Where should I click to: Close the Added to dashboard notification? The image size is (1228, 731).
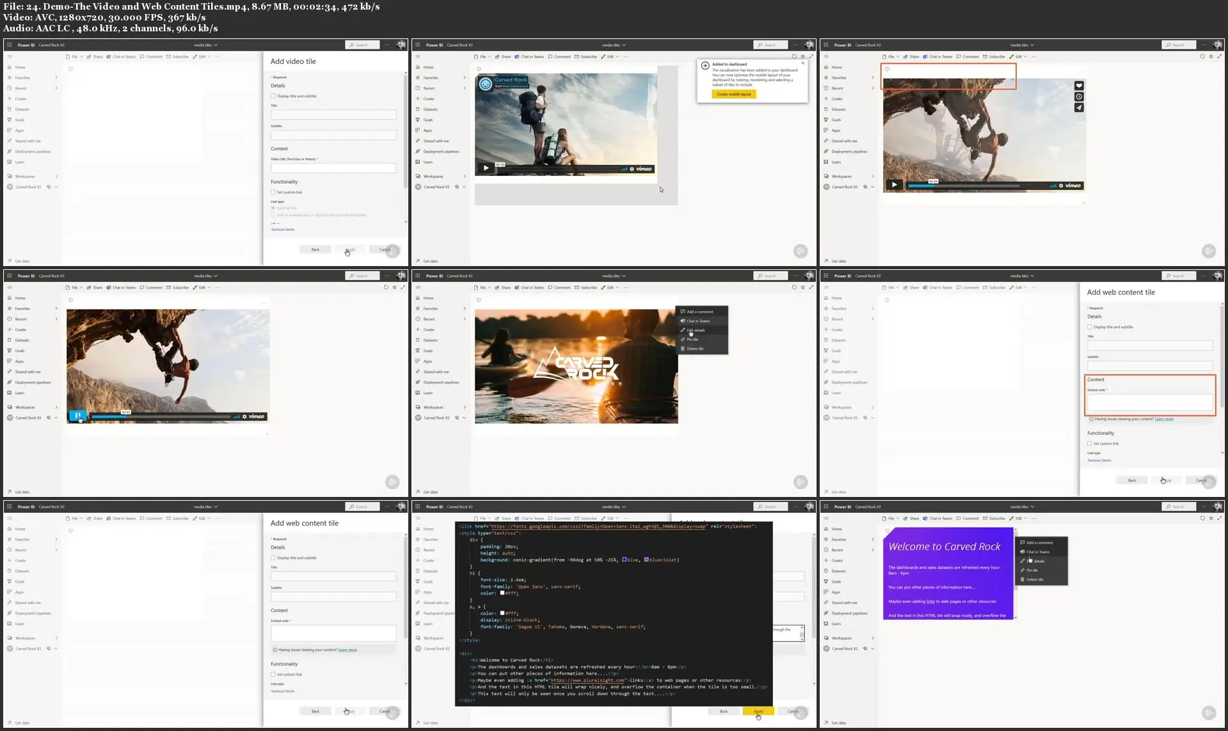click(803, 63)
